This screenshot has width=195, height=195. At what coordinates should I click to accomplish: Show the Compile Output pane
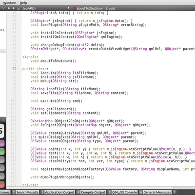(x=91, y=193)
